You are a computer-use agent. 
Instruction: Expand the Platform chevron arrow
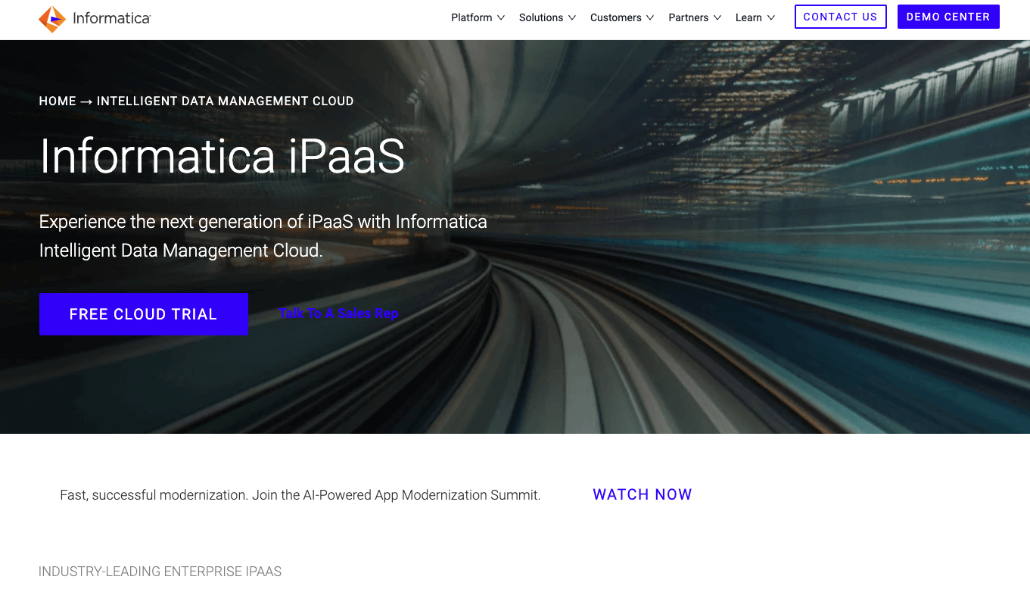pos(500,17)
